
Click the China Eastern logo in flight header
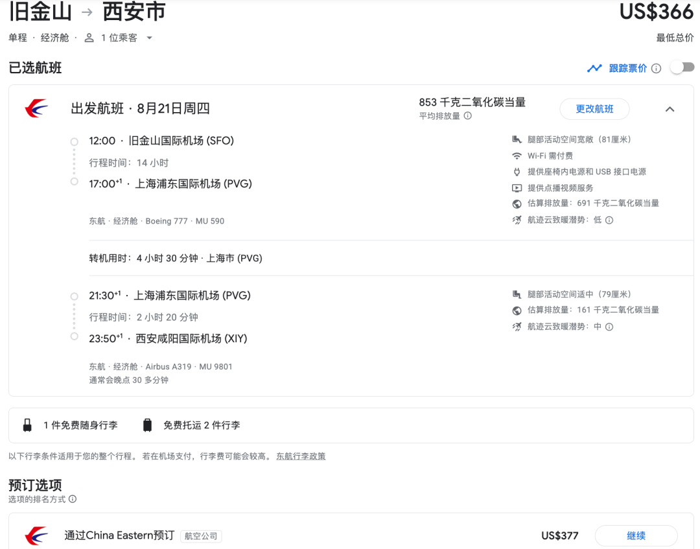(x=36, y=108)
